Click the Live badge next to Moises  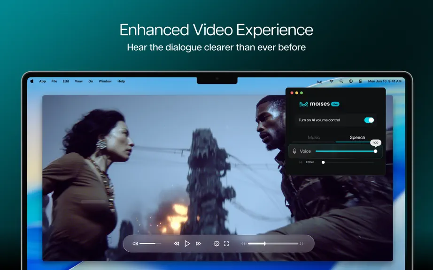pos(335,104)
